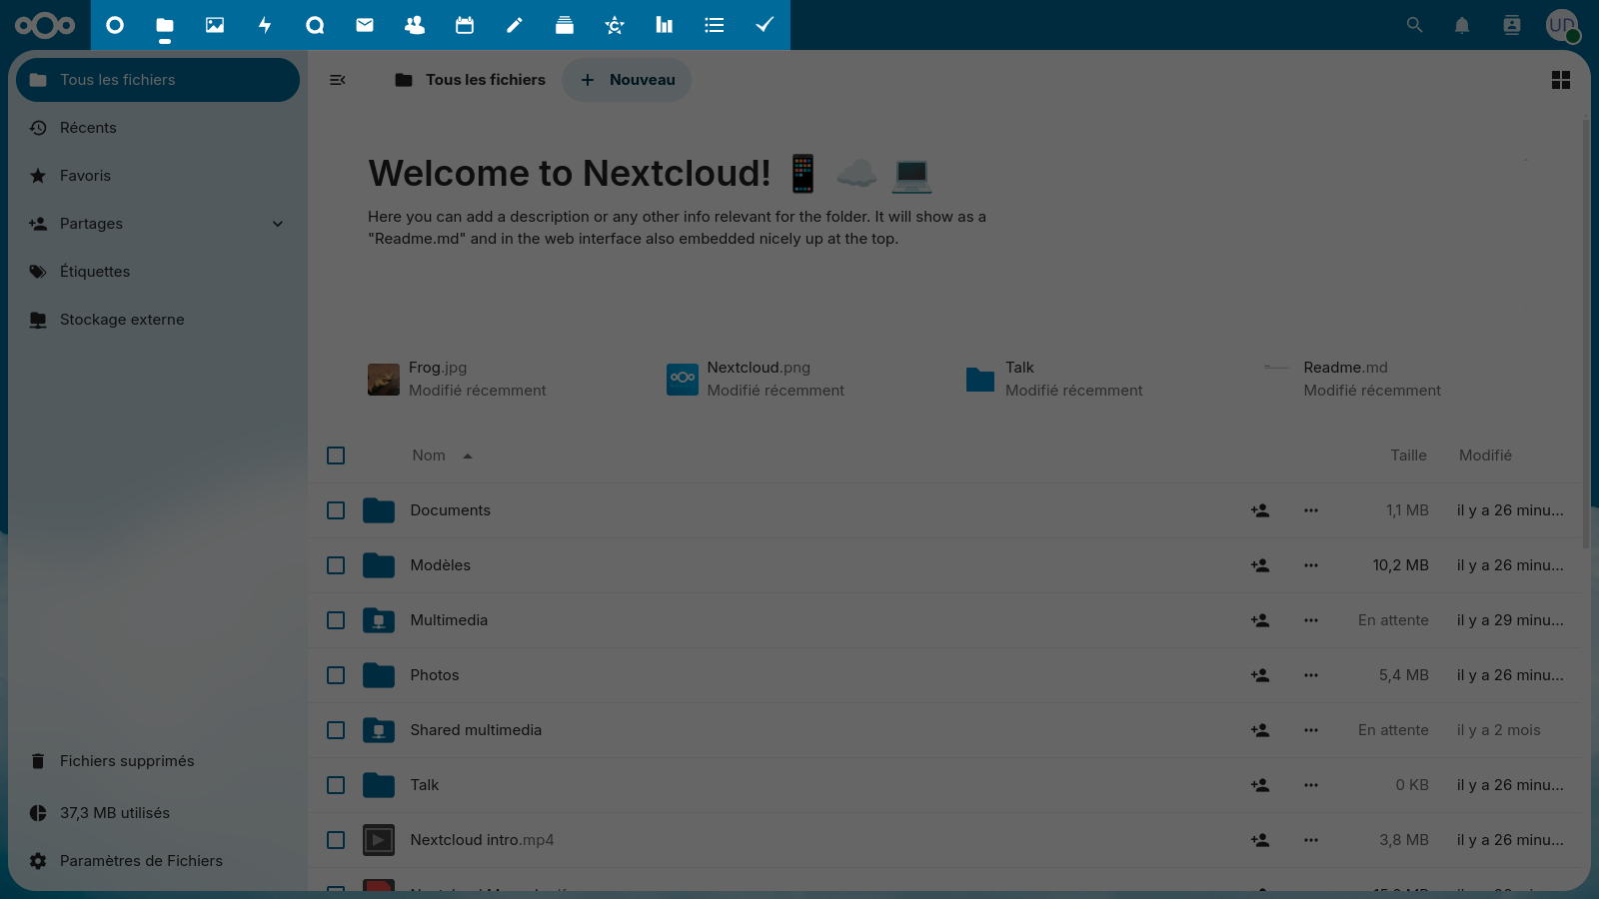Open unified search magnifier
The width and height of the screenshot is (1599, 899).
point(1414,25)
